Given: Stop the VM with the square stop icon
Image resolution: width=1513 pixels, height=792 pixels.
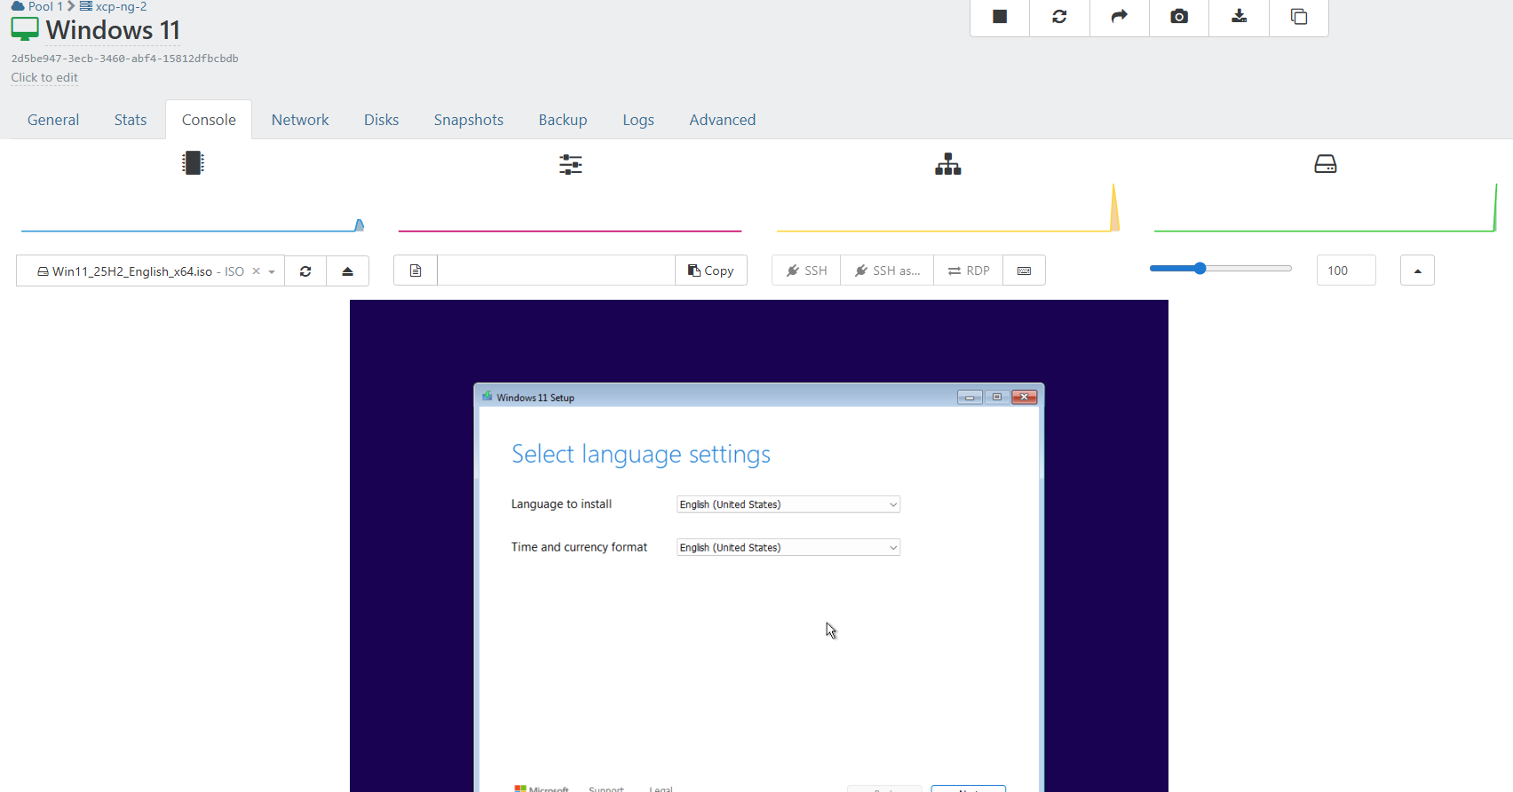Looking at the screenshot, I should click(1000, 17).
